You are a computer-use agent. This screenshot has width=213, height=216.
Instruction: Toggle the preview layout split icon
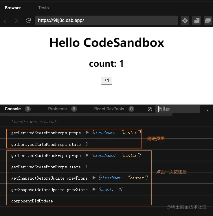click(197, 21)
